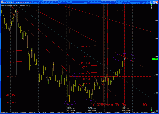Click the 25/08/2008 date label

(x=4, y=112)
